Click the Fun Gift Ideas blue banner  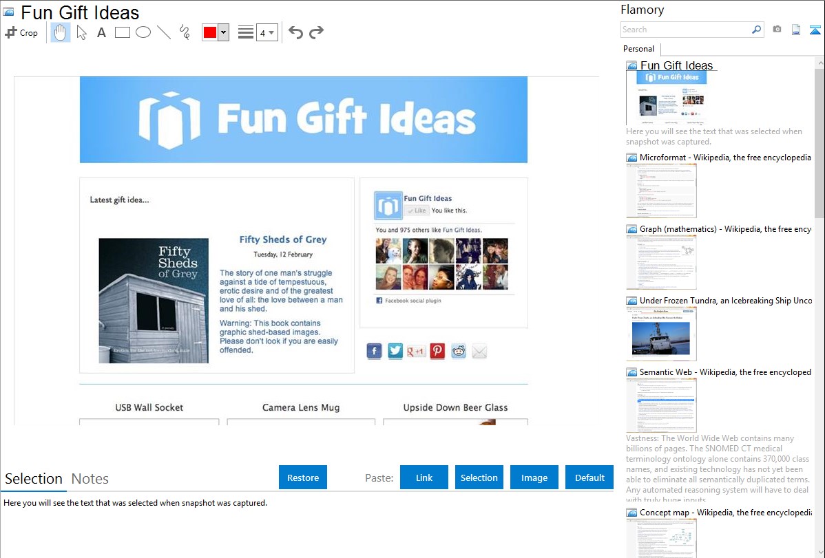304,120
